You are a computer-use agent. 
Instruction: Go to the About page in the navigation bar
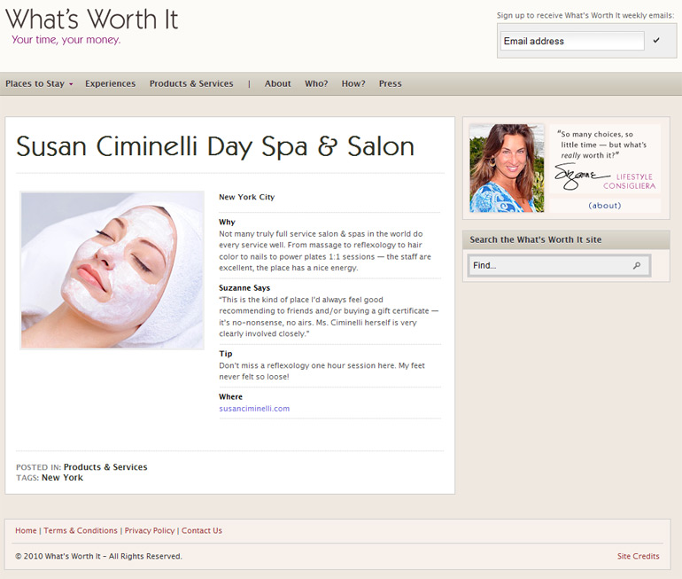[x=277, y=84]
